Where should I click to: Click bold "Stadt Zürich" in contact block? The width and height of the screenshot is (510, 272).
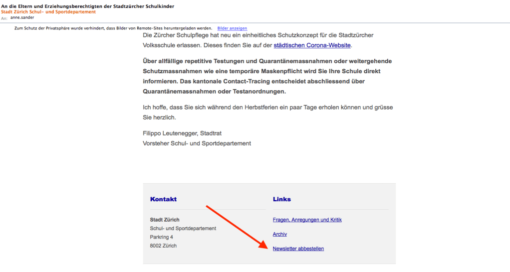165,220
